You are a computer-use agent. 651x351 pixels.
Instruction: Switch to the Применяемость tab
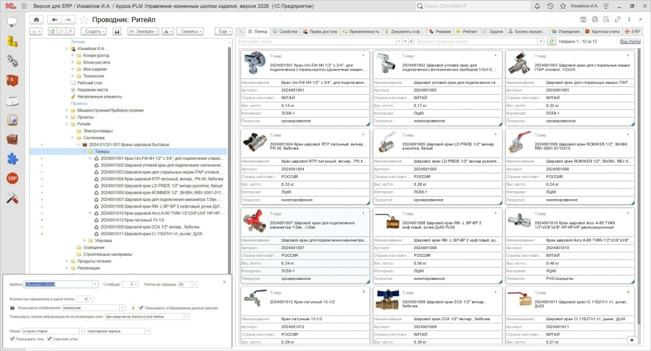click(x=361, y=31)
